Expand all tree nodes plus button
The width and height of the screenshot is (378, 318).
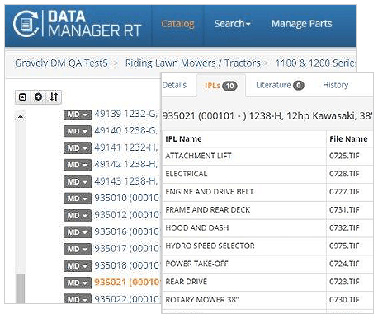click(38, 96)
